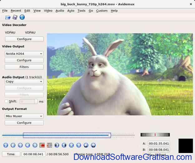
Task: Step forward one frame
Action: [20, 145]
